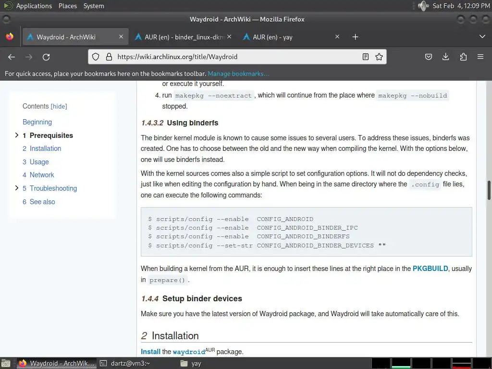Open the Prerequisites contents entry
Screen dimensions: 492x369
[51, 135]
